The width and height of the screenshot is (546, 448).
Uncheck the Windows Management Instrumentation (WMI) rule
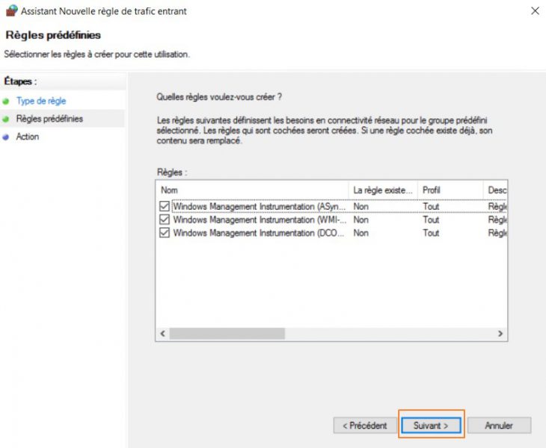click(165, 220)
